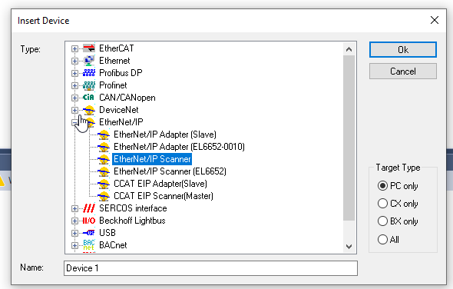
Task: Select the Ethernet label
Action: click(x=114, y=61)
